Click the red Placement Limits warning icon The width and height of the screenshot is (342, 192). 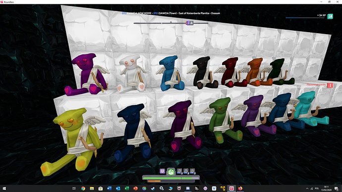(x=330, y=85)
